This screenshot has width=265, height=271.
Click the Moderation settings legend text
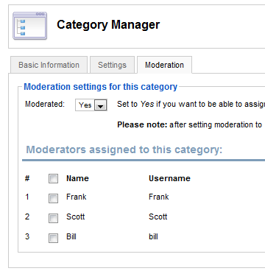pyautogui.click(x=101, y=87)
